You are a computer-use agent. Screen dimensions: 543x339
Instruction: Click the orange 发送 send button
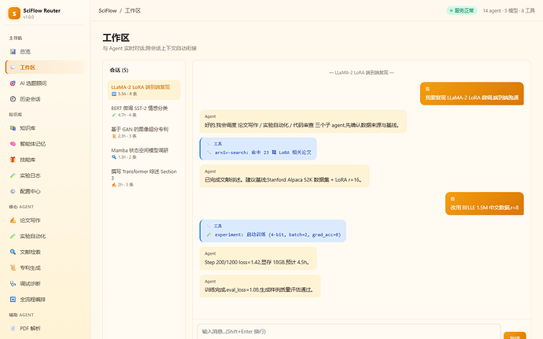[x=515, y=336]
